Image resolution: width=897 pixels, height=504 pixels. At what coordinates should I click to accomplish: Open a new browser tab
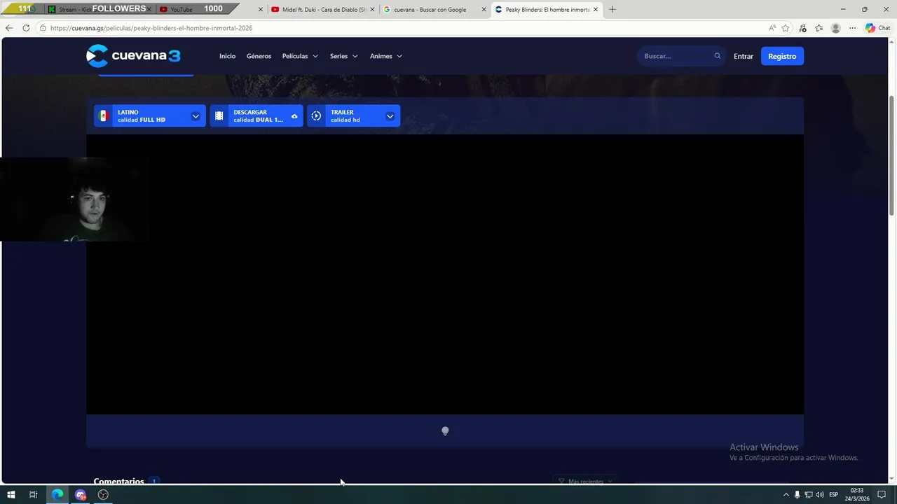pos(612,10)
